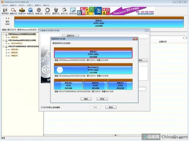Expand the Win7x64(C:) tree entry

pos(6,43)
